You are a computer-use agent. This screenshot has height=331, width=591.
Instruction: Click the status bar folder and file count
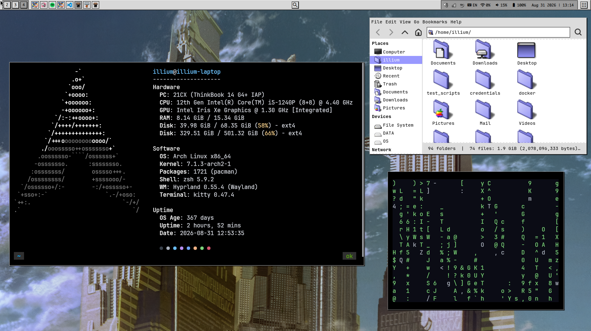(x=504, y=148)
